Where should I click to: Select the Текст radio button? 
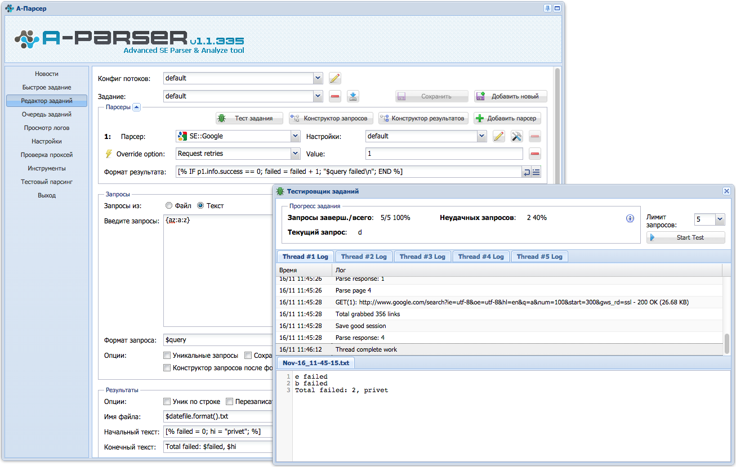point(200,206)
